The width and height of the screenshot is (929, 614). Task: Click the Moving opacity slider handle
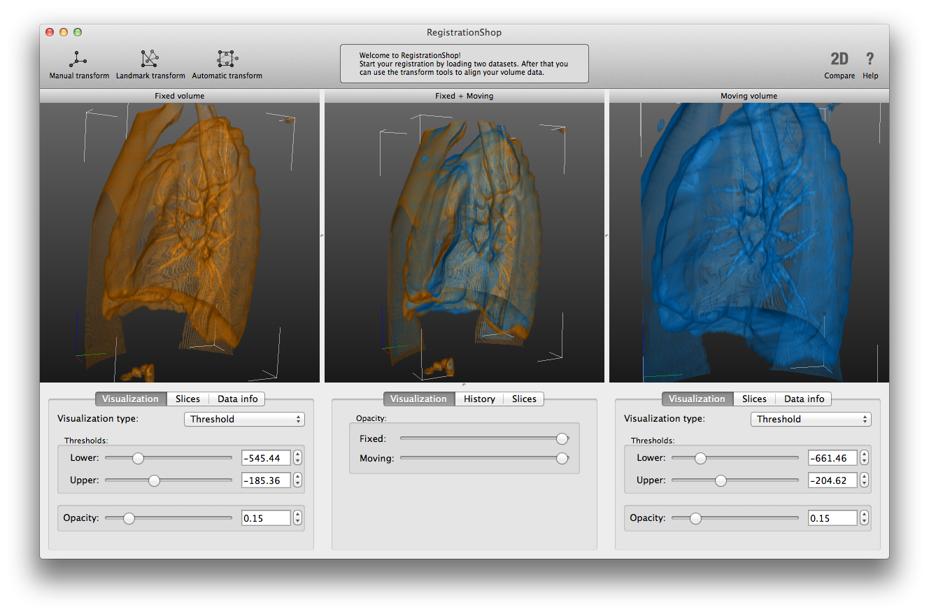click(562, 459)
